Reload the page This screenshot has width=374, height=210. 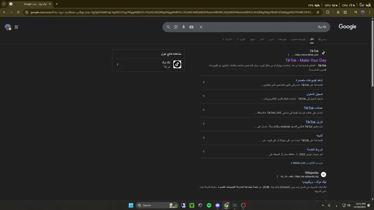[x=18, y=12]
